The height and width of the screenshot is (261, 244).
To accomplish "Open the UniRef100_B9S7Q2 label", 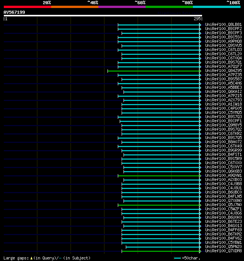I will pyautogui.click(x=223, y=129).
